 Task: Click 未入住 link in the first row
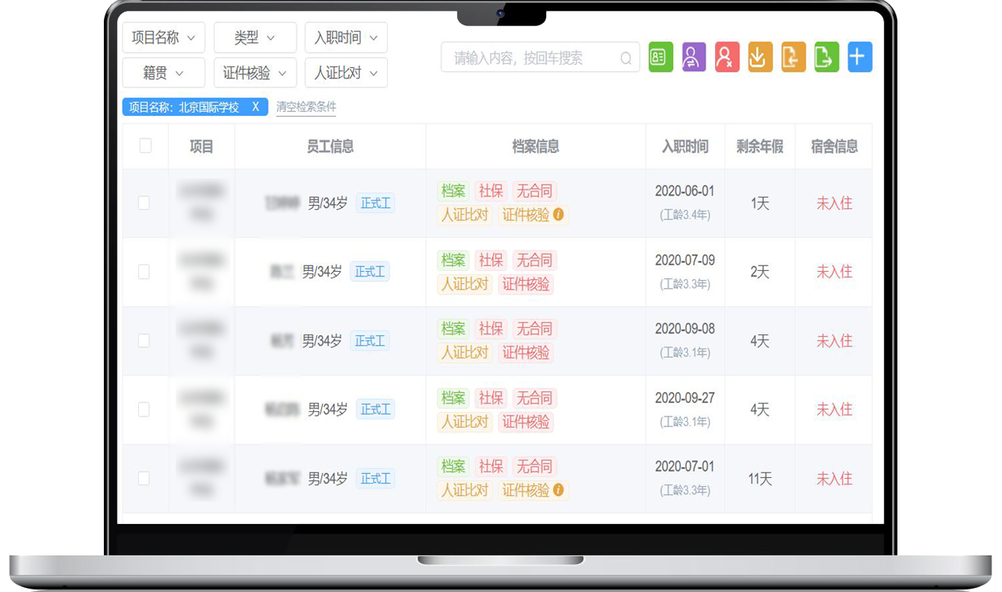click(834, 203)
